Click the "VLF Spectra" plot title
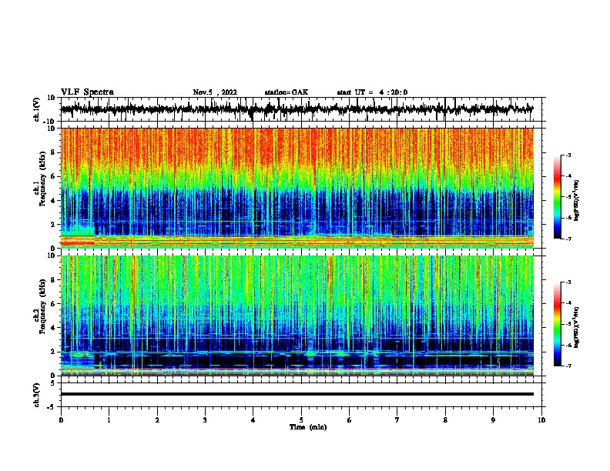This screenshot has height=471, width=610. (87, 92)
